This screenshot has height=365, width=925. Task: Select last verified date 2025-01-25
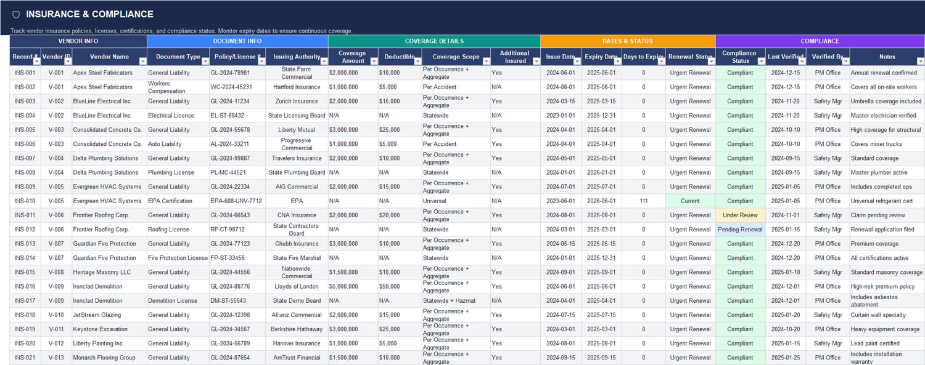coord(786,358)
